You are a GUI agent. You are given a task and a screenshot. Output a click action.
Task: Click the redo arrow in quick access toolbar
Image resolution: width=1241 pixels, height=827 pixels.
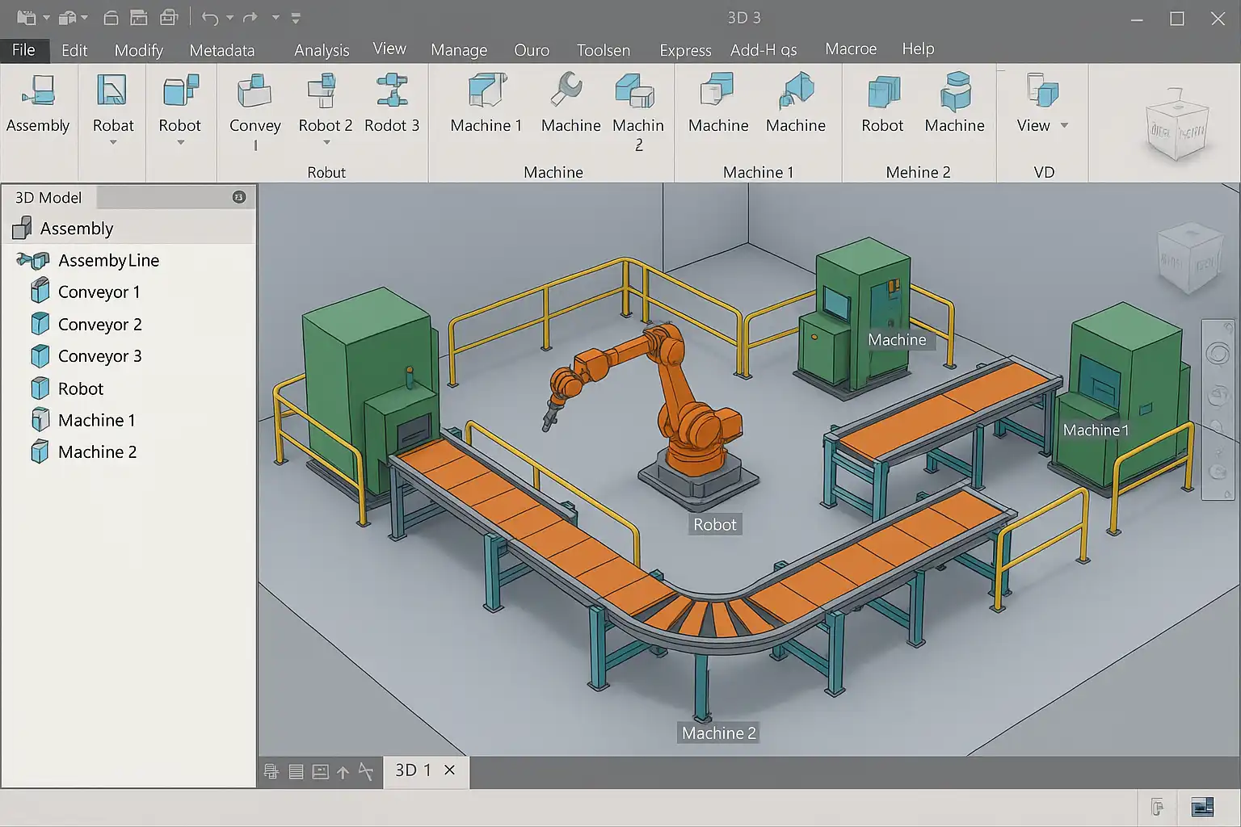point(250,18)
